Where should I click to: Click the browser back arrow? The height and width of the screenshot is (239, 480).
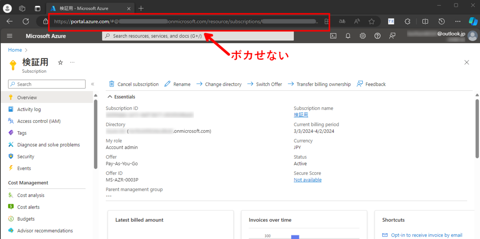pos(10,21)
